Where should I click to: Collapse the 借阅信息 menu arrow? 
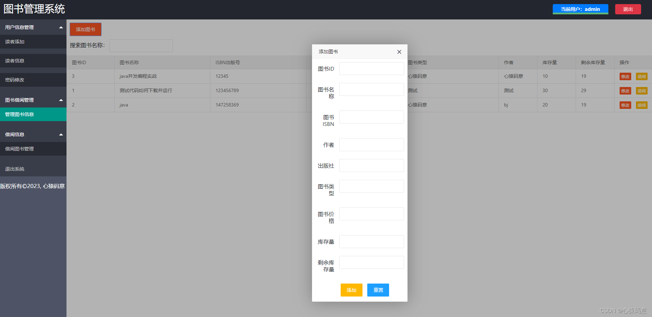[x=61, y=134]
